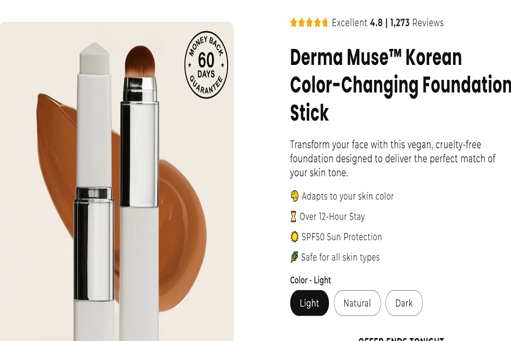The width and height of the screenshot is (511, 341).
Task: Deselect the currently active Light shade
Action: pyautogui.click(x=309, y=303)
